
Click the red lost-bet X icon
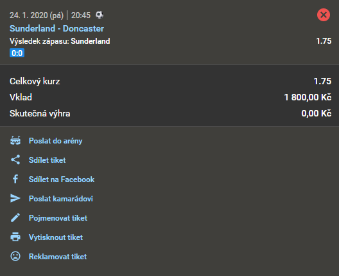pos(324,15)
